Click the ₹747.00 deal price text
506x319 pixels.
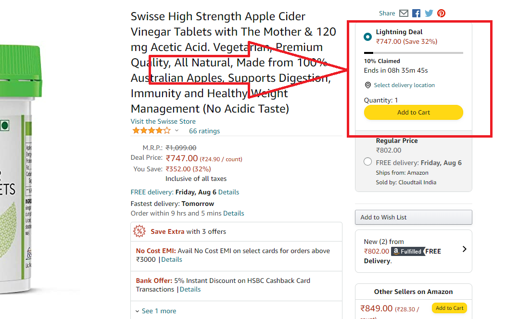point(182,158)
